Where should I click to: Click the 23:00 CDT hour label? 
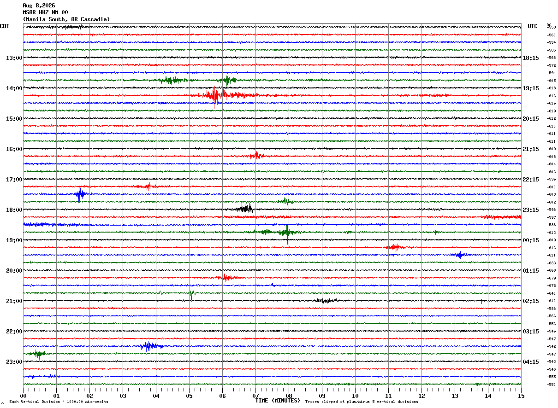[x=14, y=362]
